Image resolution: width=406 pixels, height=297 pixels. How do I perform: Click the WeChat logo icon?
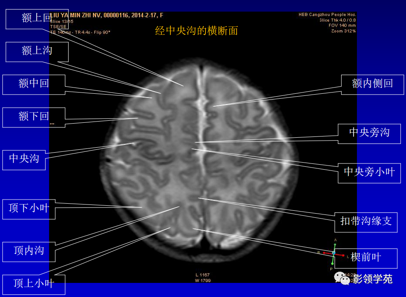click(x=342, y=278)
